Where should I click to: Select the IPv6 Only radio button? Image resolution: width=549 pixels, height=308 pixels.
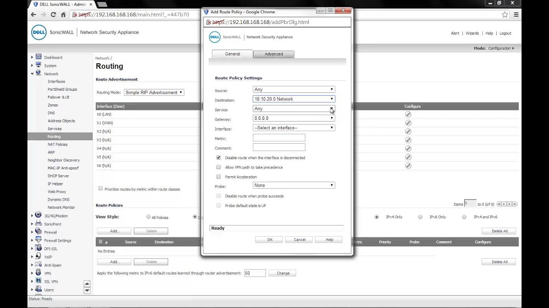pos(420,217)
